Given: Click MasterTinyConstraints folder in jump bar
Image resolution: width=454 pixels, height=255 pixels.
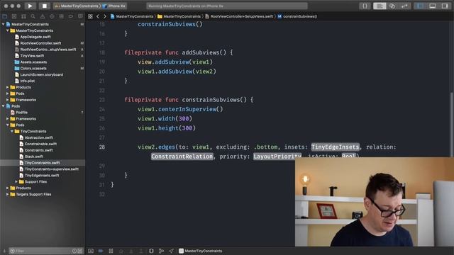Looking at the screenshot, I should tap(179, 16).
